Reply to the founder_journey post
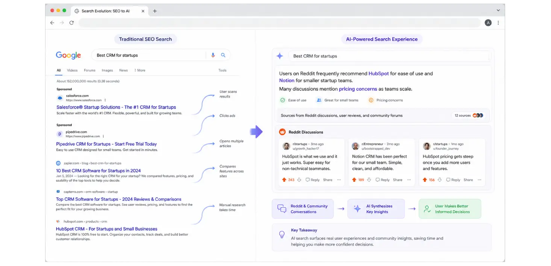 (x=453, y=180)
